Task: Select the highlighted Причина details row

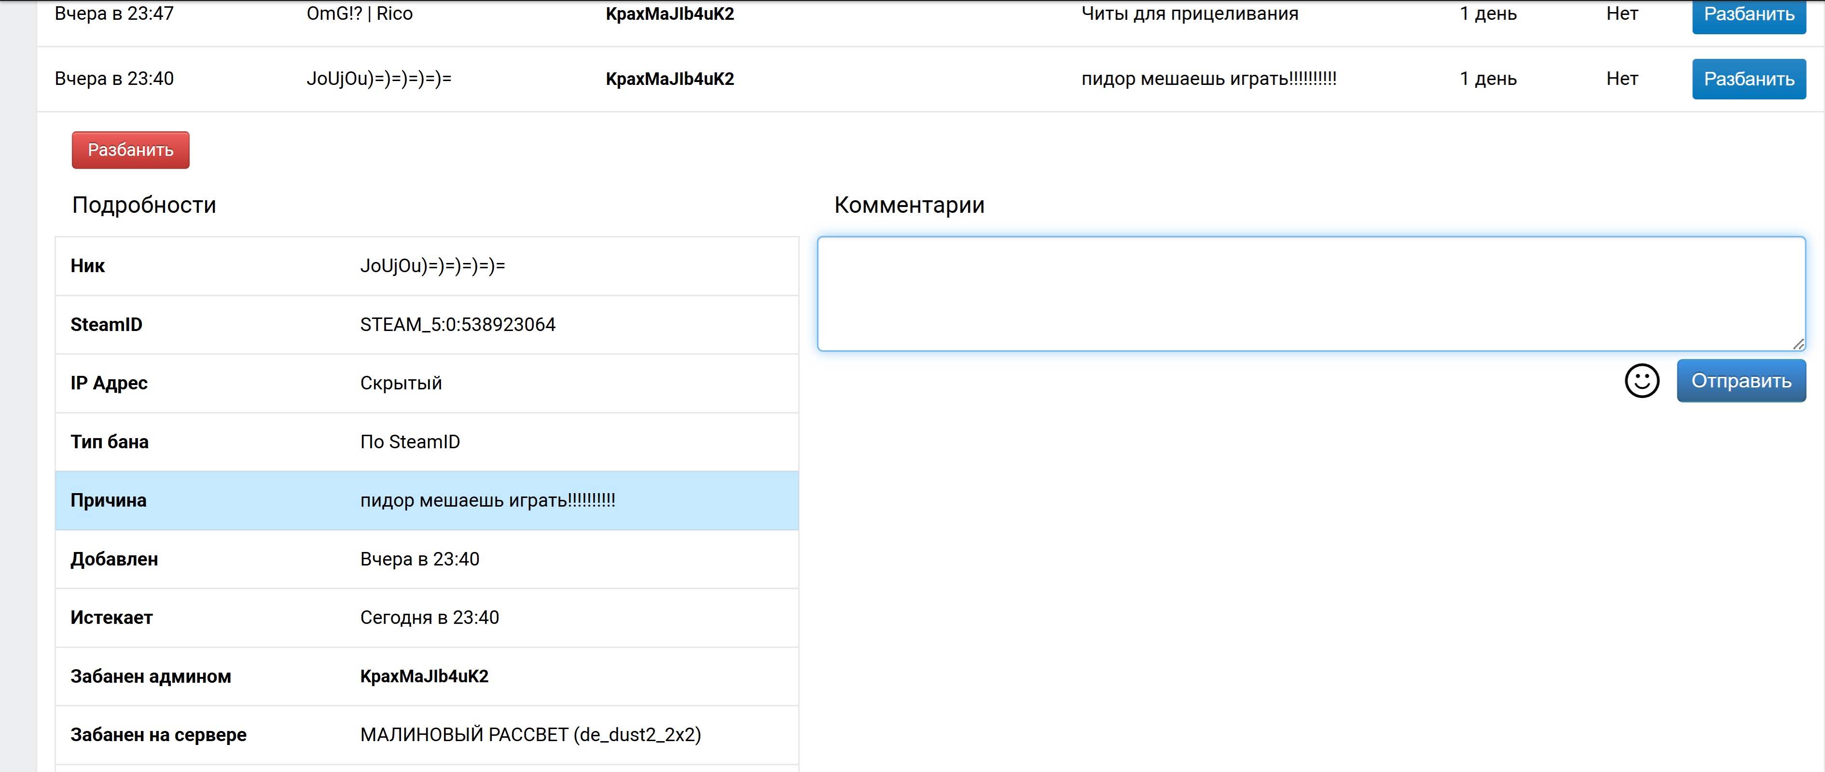Action: (x=427, y=501)
